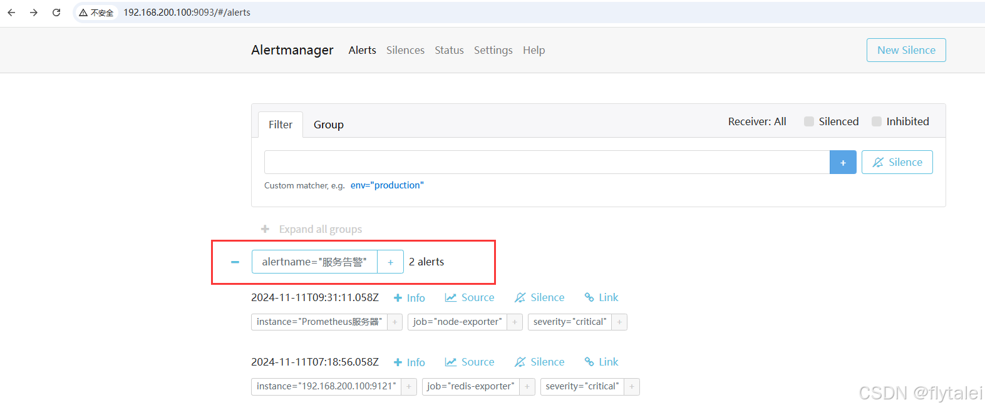This screenshot has height=410, width=985.
Task: Open the Settings nav item
Action: pos(493,50)
